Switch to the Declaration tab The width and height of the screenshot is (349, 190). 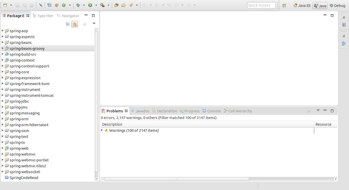(x=165, y=111)
